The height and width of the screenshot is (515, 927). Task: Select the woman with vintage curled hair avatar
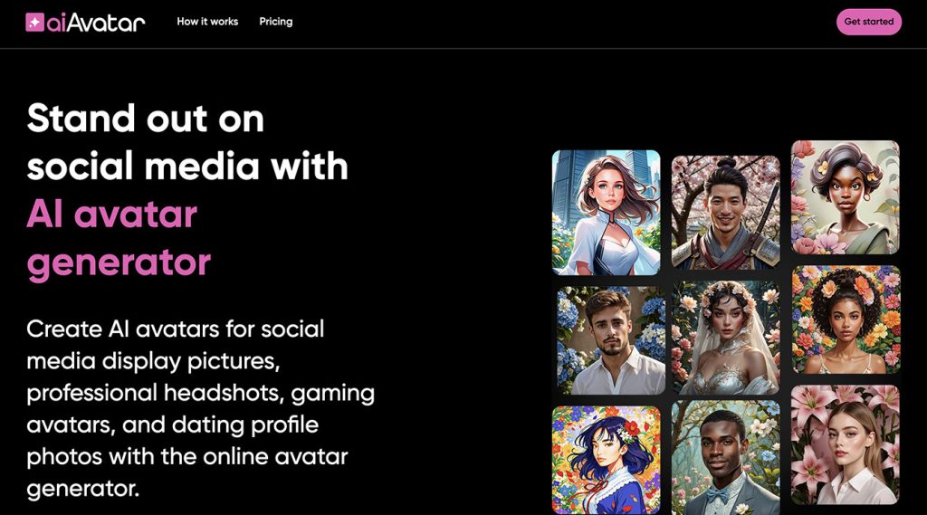846,197
